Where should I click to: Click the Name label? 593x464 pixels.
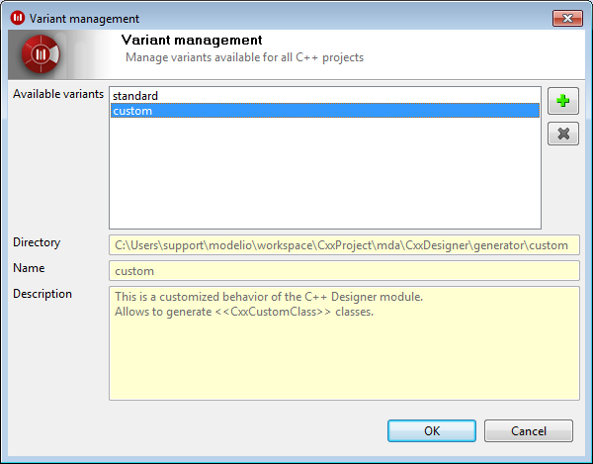tap(29, 268)
